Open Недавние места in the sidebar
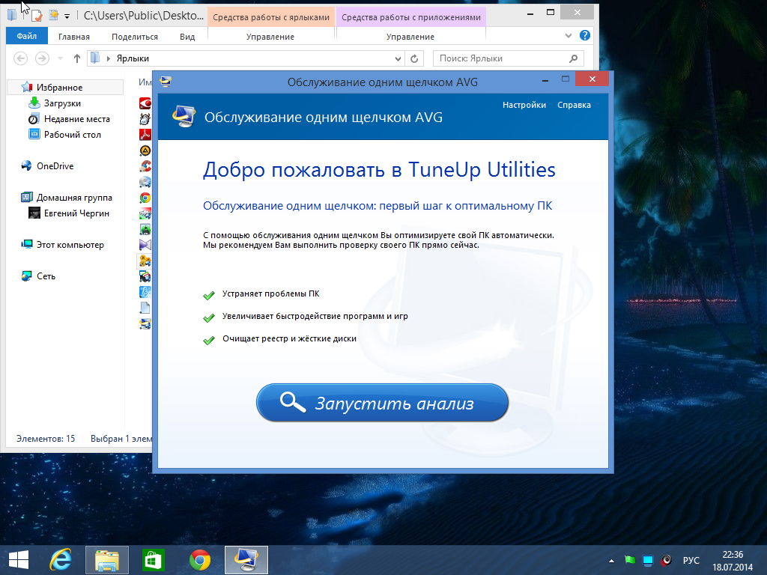Screen dimensions: 767x575 (77, 119)
